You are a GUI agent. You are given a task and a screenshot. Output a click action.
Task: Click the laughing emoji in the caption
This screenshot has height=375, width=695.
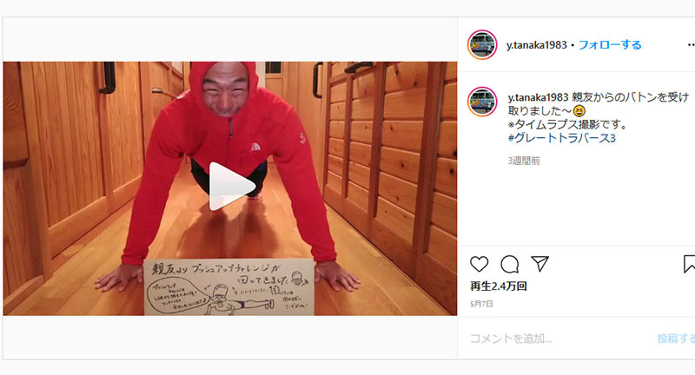point(579,111)
